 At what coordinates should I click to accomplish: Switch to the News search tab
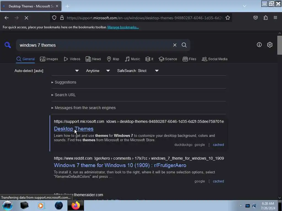pyautogui.click(x=93, y=59)
